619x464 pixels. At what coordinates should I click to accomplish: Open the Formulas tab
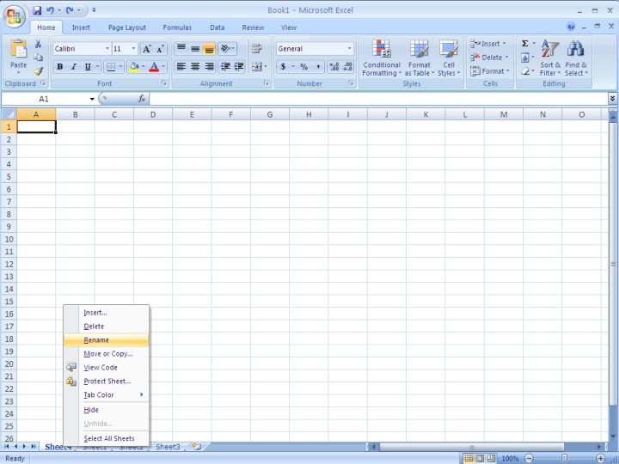coord(177,27)
